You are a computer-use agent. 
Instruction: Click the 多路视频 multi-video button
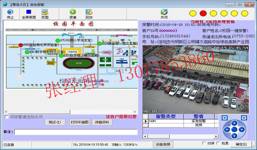163,144
